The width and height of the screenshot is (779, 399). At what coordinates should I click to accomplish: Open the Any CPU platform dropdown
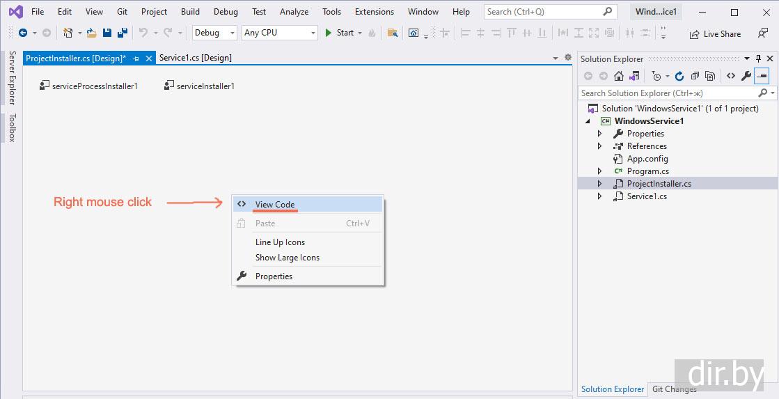point(279,33)
